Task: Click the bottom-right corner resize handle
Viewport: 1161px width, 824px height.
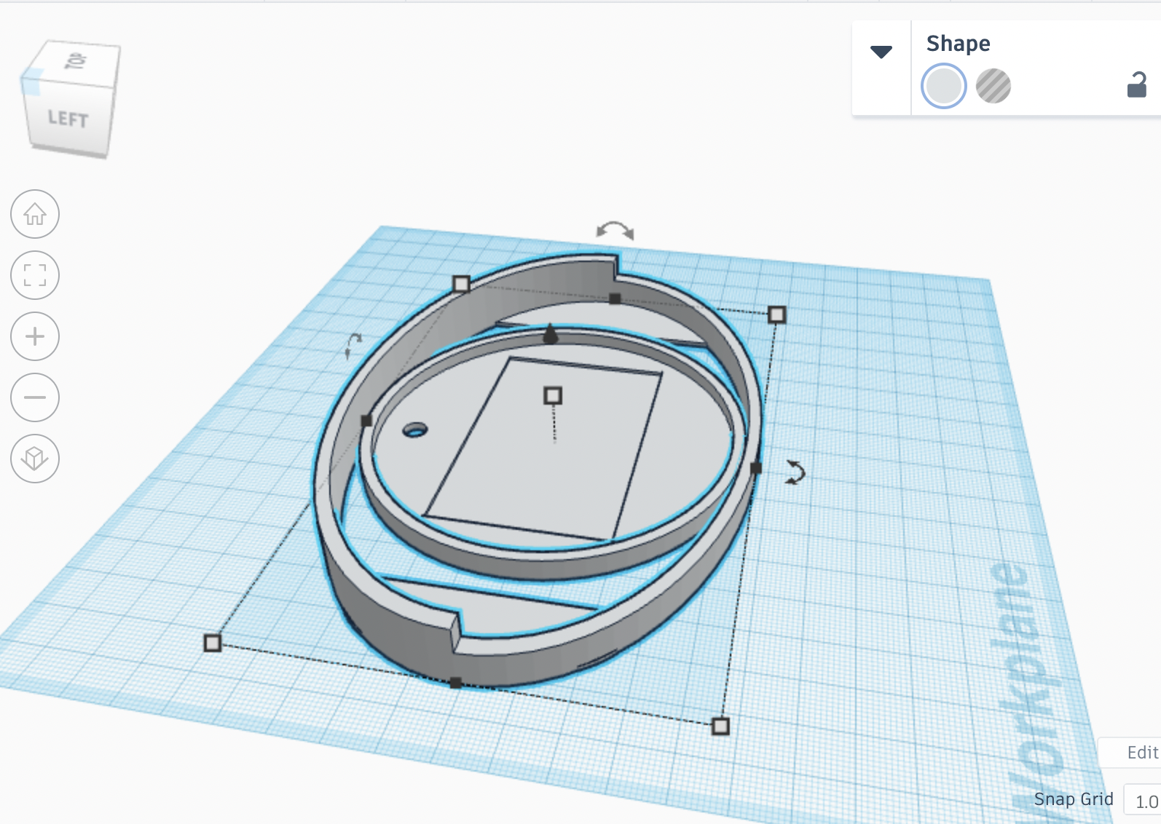Action: (720, 726)
